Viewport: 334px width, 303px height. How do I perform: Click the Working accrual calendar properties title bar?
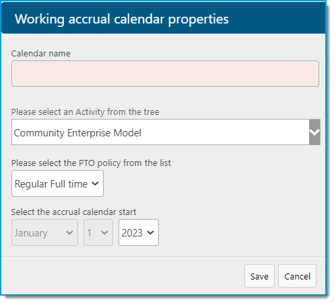coord(164,18)
